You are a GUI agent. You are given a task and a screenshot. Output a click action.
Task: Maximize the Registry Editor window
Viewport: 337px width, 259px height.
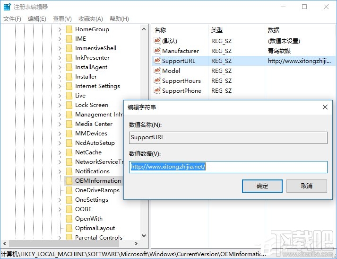click(304, 7)
